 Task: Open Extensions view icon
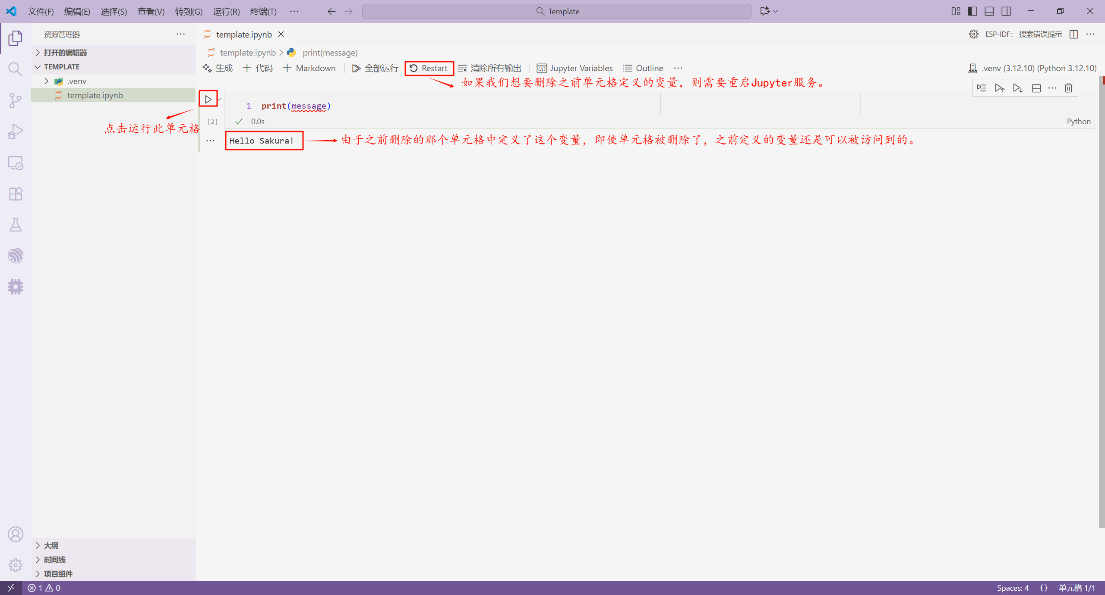point(16,194)
